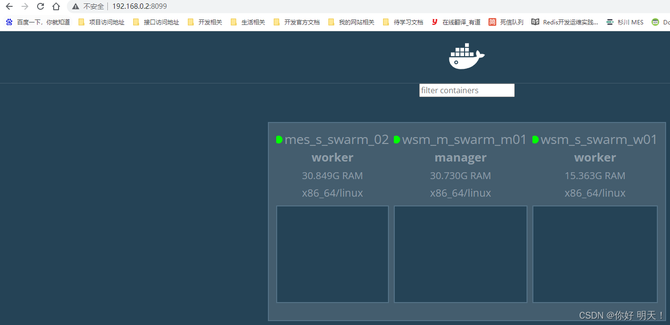This screenshot has height=325, width=670.
Task: Open the 死信队列 bookmark
Action: pos(506,22)
